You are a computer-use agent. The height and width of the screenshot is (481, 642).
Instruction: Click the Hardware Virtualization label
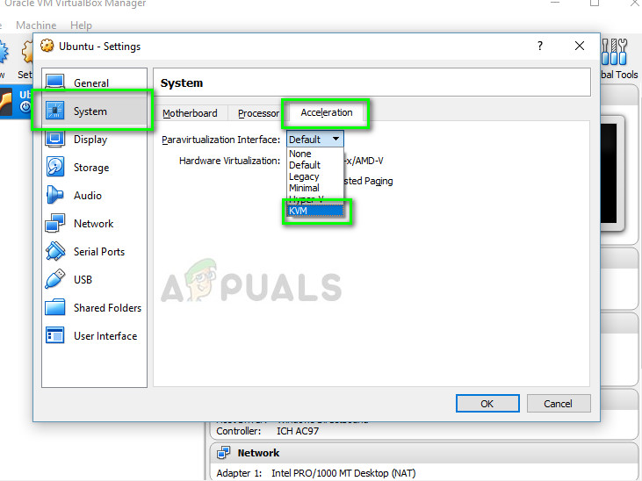click(230, 161)
